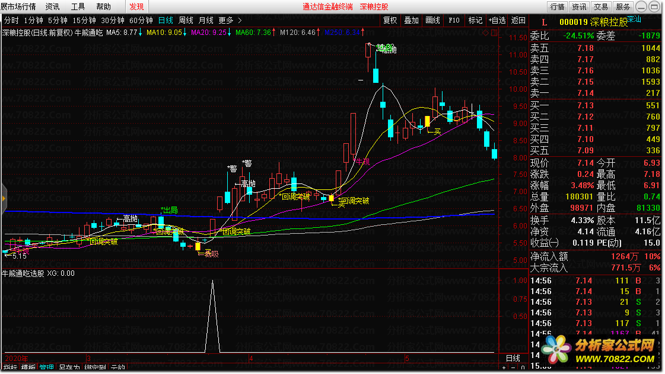Select the 日线 daily period
The height and width of the screenshot is (374, 665).
pyautogui.click(x=166, y=20)
